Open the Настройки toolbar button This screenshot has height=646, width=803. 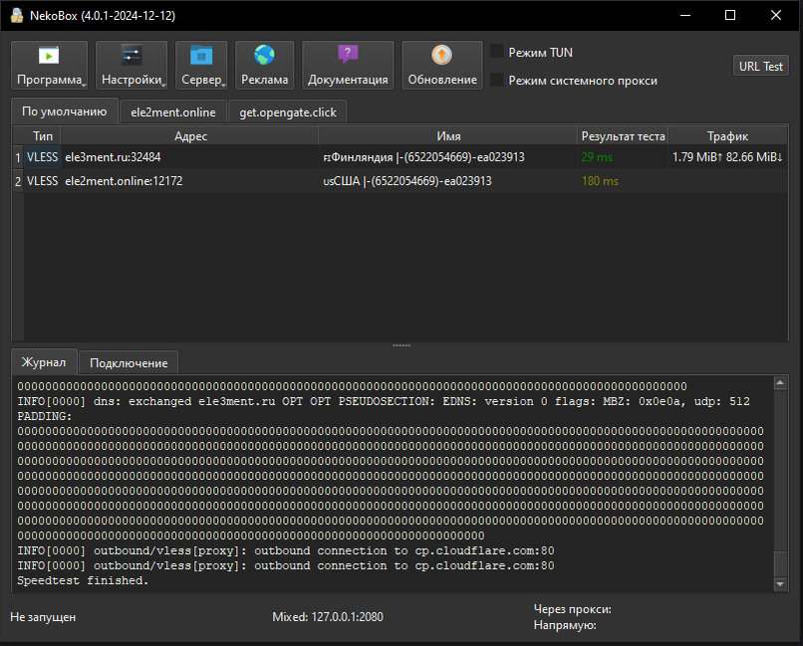(132, 66)
